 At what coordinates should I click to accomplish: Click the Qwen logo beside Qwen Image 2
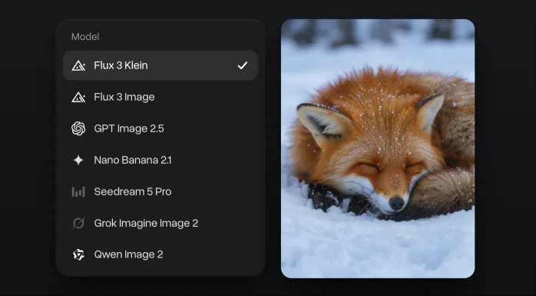tap(78, 254)
